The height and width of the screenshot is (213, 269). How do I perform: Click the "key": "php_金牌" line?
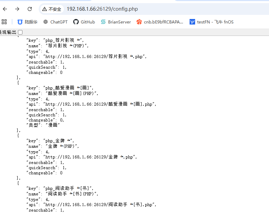[x=50, y=141]
